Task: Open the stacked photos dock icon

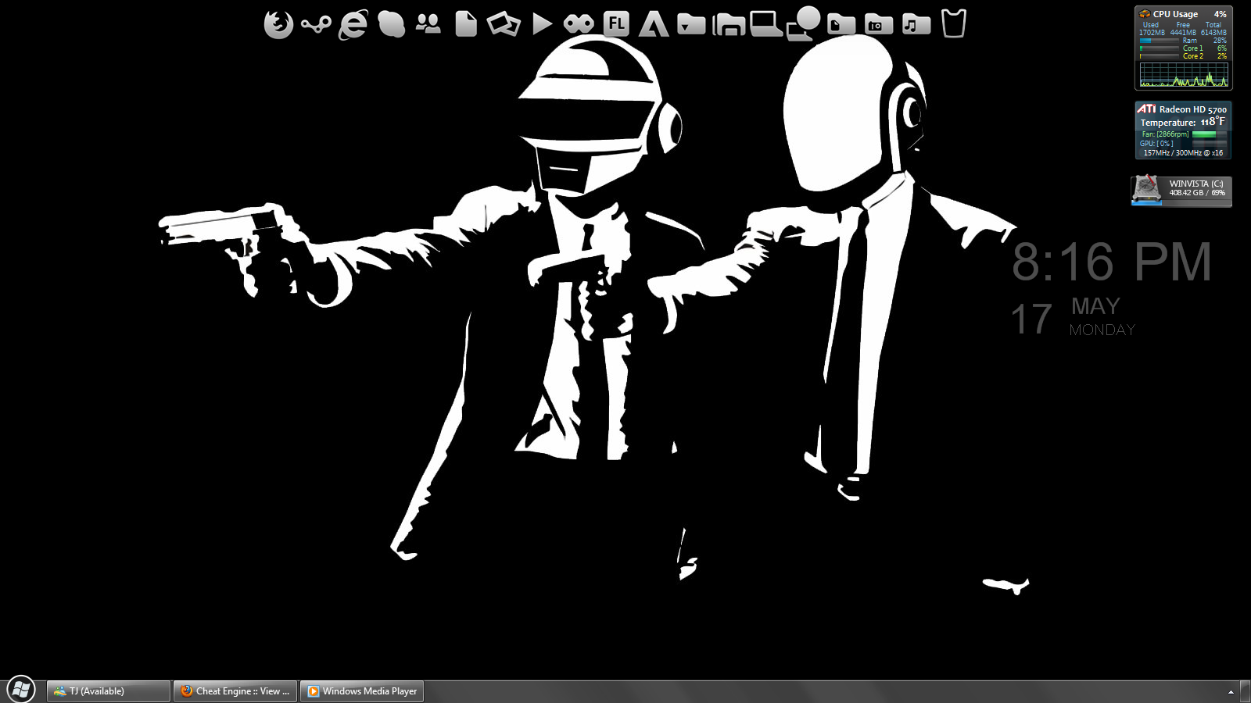Action: (504, 24)
